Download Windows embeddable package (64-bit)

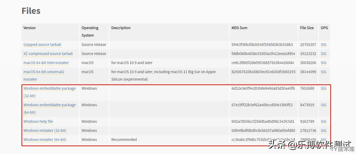[50, 109]
